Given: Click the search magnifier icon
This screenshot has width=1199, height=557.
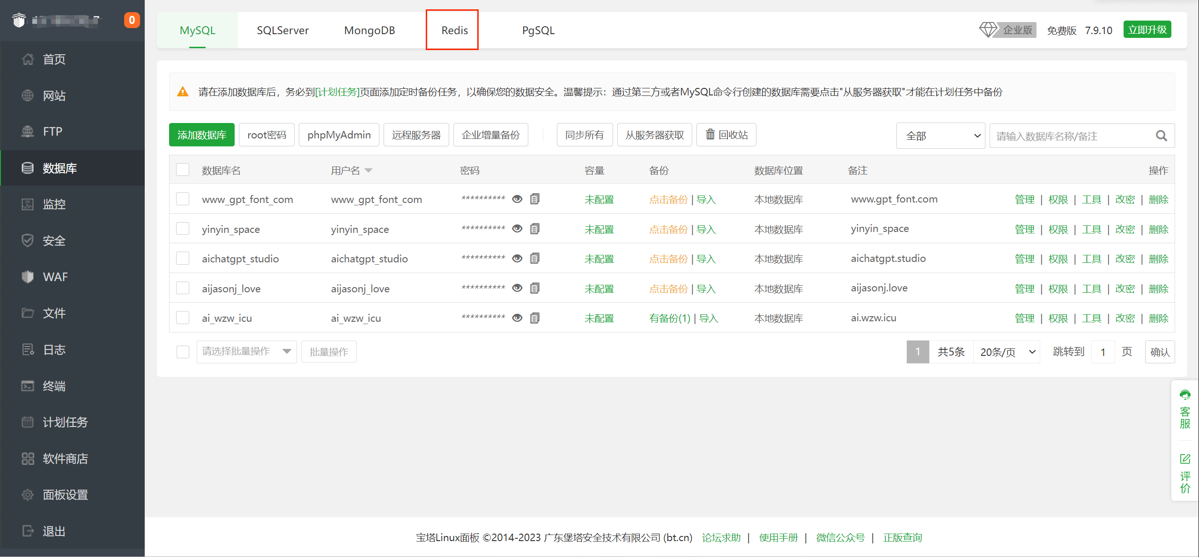Looking at the screenshot, I should (x=1161, y=136).
